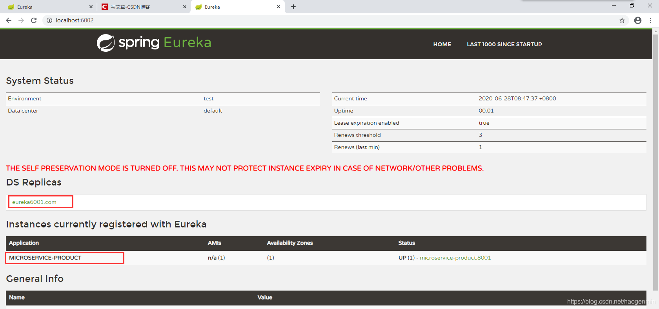Click the 'General Info' heading

pos(35,279)
